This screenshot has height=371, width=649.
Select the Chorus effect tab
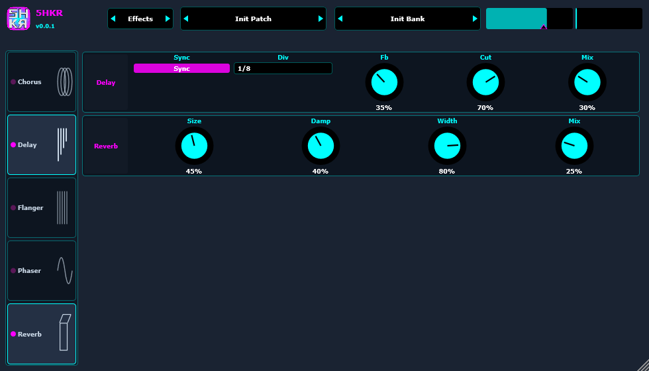click(42, 82)
